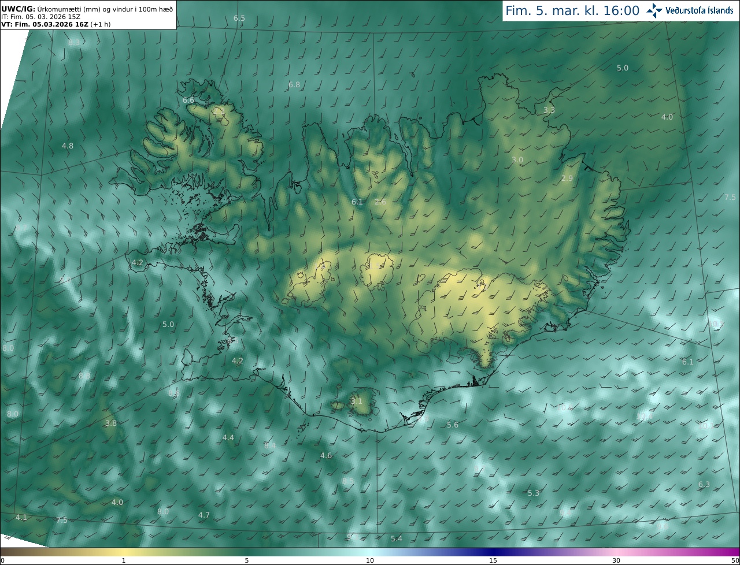The image size is (740, 565).
Task: Click the '15' label on the colour scale
Action: 493,560
